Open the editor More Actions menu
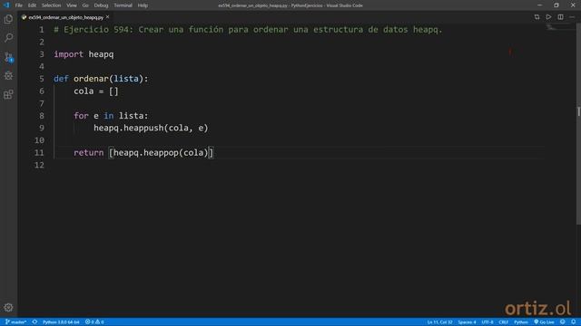The width and height of the screenshot is (581, 326). click(x=572, y=17)
